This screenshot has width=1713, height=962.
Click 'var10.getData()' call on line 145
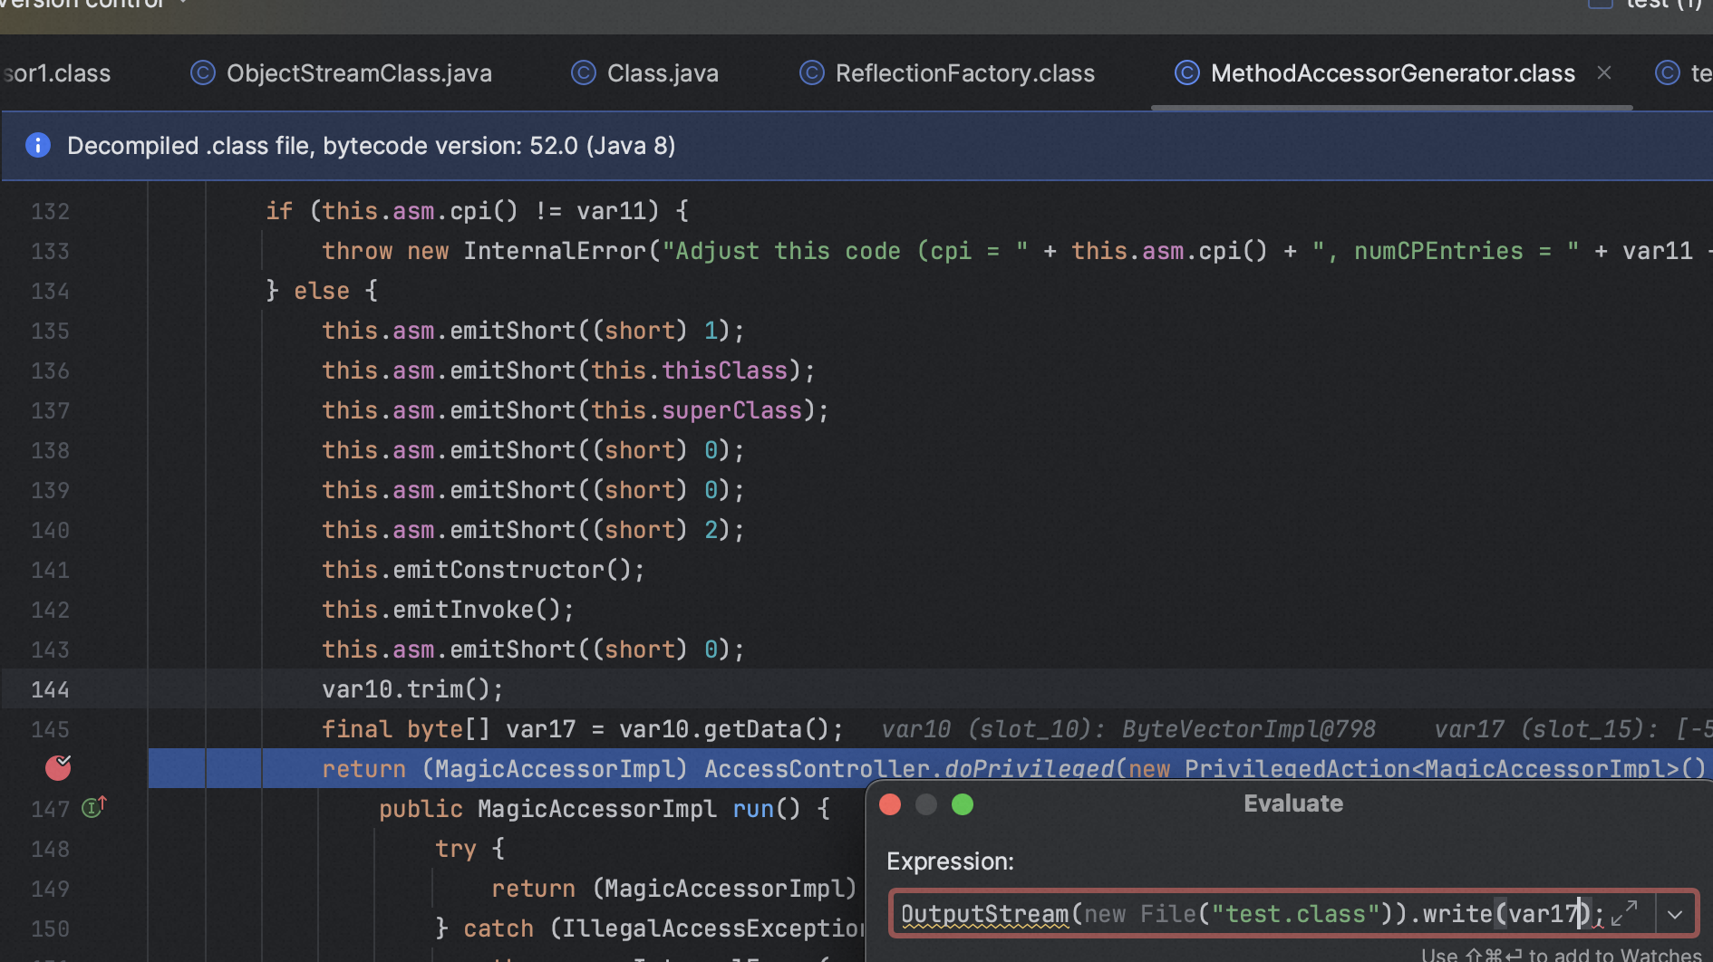pyautogui.click(x=724, y=729)
